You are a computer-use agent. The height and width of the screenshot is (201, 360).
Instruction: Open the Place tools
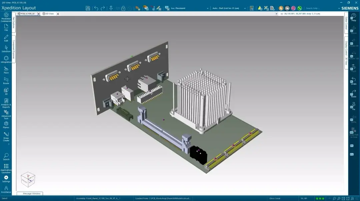click(6, 70)
